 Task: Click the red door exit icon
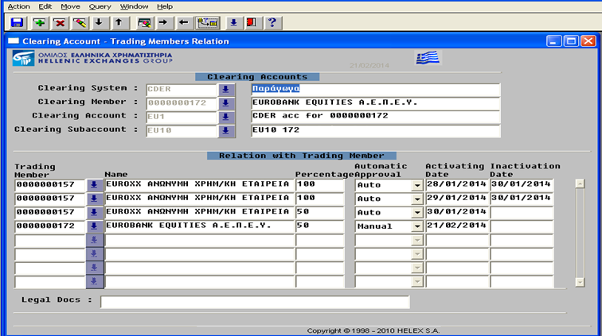click(x=252, y=23)
